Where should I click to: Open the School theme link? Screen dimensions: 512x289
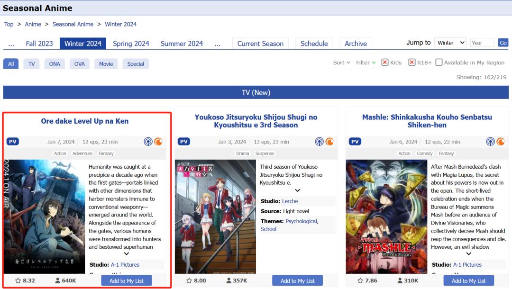pos(268,229)
